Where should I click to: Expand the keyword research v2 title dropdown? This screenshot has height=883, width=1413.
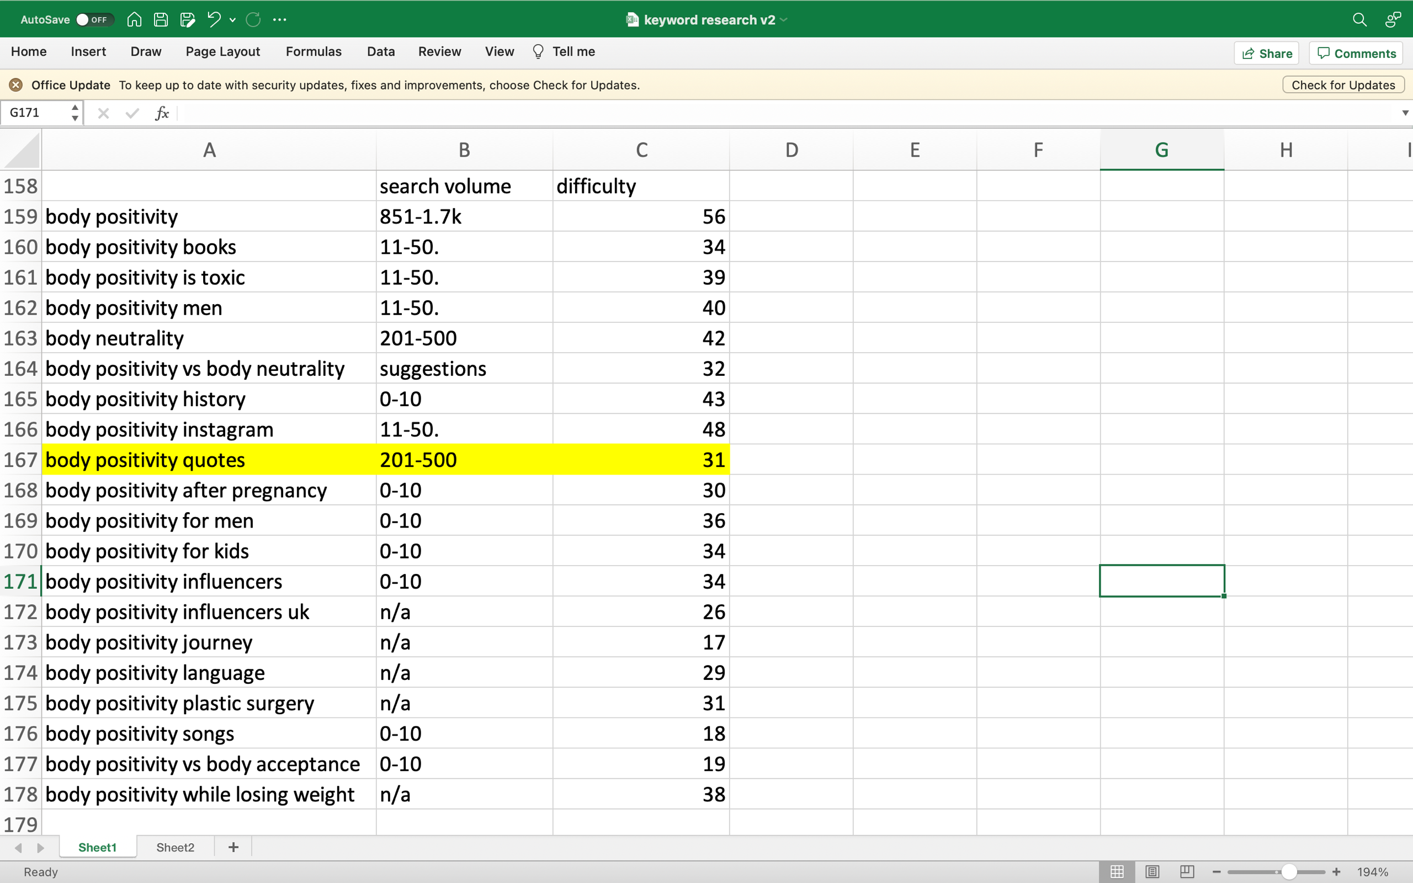784,20
